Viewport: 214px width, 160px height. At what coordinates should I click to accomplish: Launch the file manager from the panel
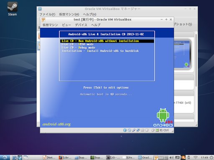[14, 157]
